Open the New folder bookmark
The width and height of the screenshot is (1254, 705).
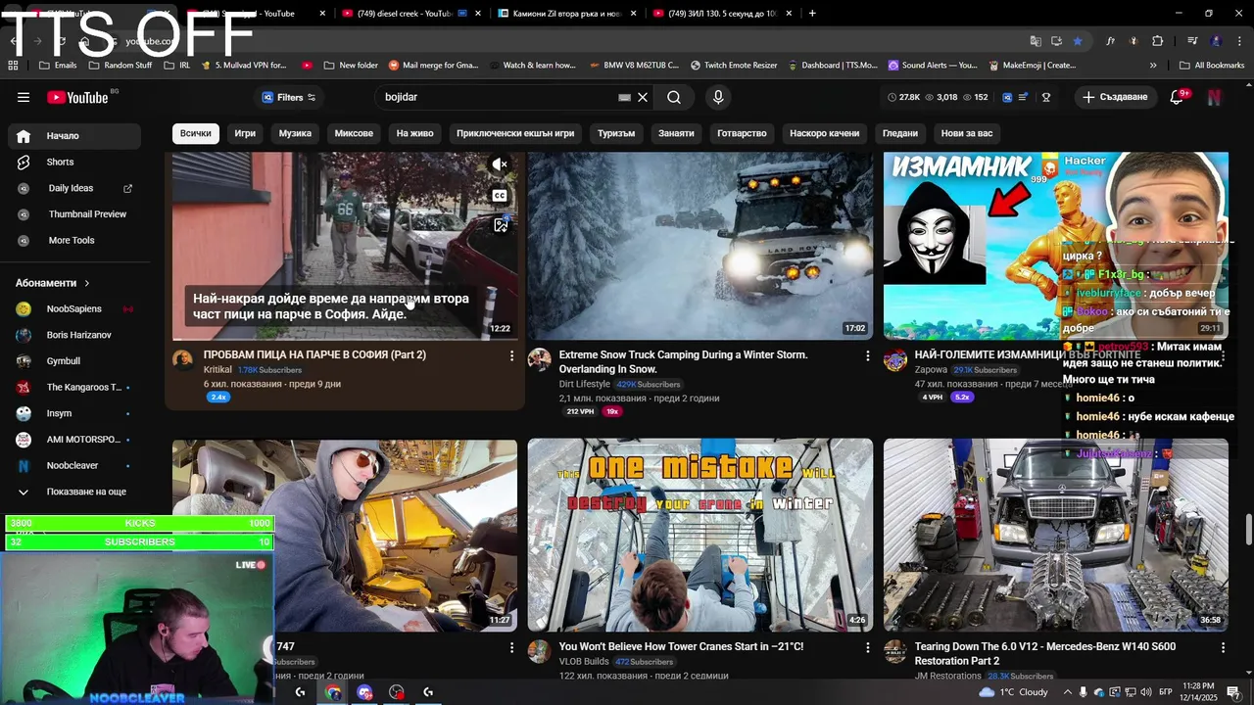coord(350,65)
